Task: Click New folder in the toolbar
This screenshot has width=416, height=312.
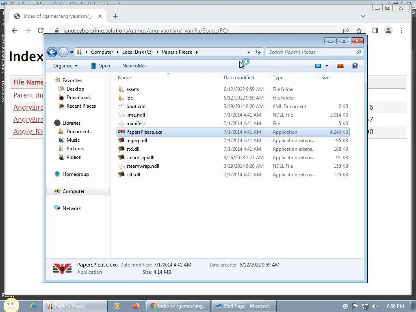Action: coord(134,66)
